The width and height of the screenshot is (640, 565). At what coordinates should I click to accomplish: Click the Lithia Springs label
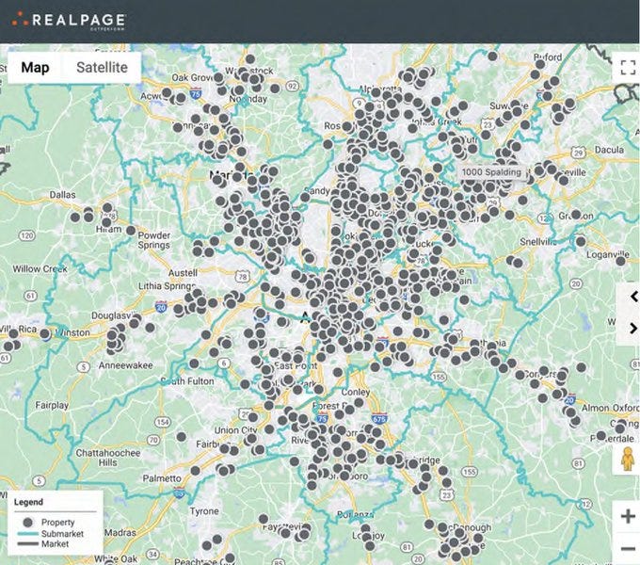click(167, 285)
